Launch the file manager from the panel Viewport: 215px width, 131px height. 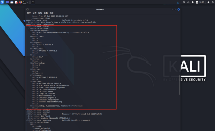tap(12, 2)
